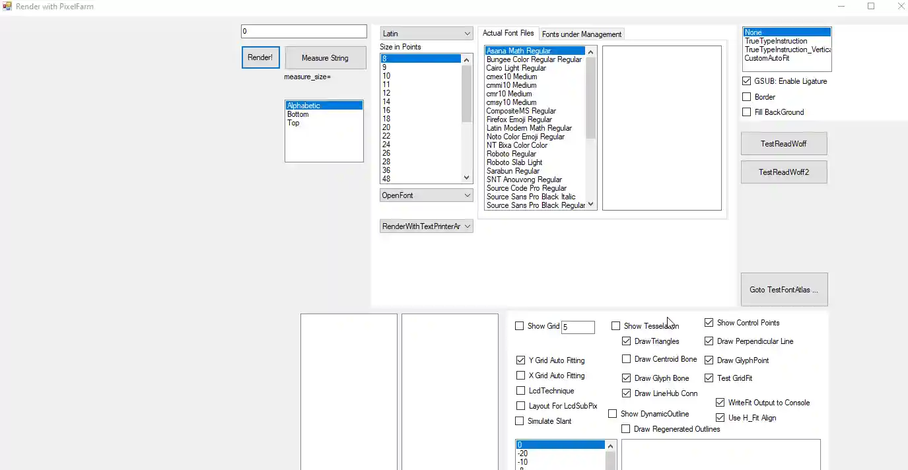Disable GSUB: Enable Ligature checkbox
This screenshot has width=908, height=470.
point(747,81)
